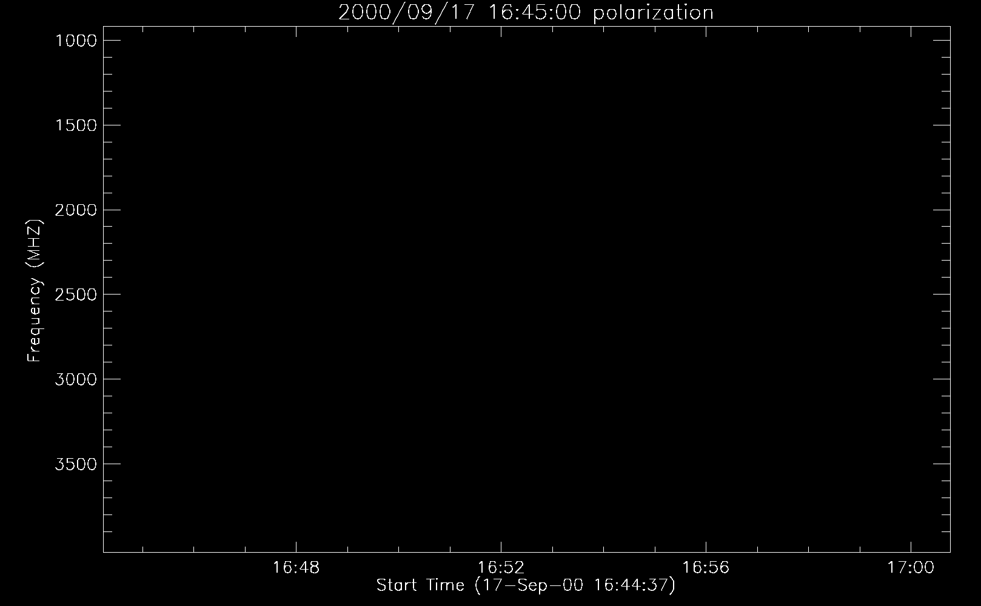The image size is (981, 606).
Task: Click the 3500 frequency tick label
Action: (x=76, y=464)
